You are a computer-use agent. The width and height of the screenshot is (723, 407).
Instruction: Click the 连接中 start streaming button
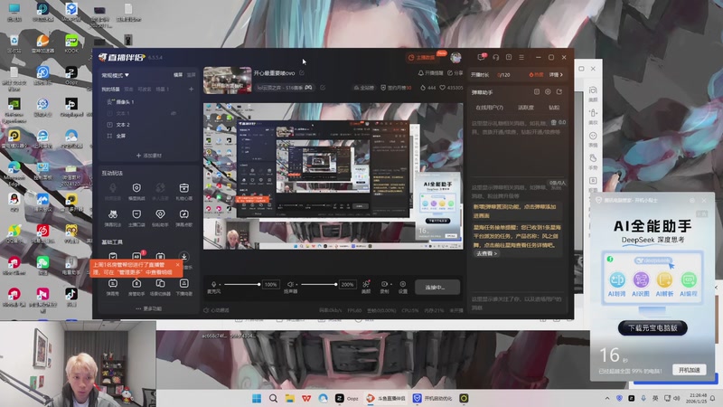click(x=437, y=287)
